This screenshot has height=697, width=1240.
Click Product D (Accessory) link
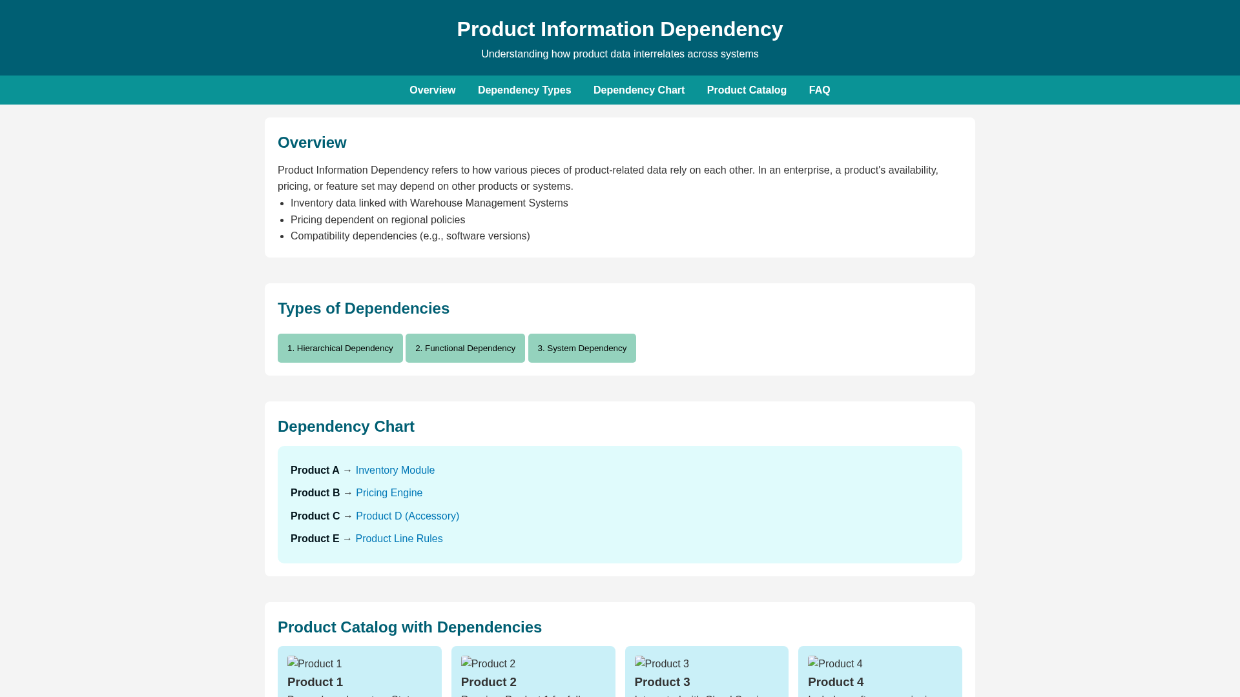[x=408, y=516]
